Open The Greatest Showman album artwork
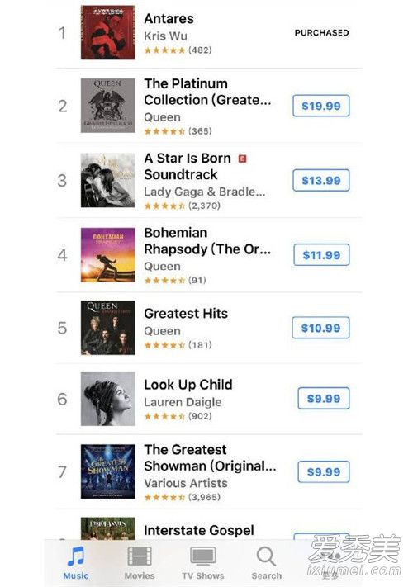This screenshot has height=587, width=413. 108,471
